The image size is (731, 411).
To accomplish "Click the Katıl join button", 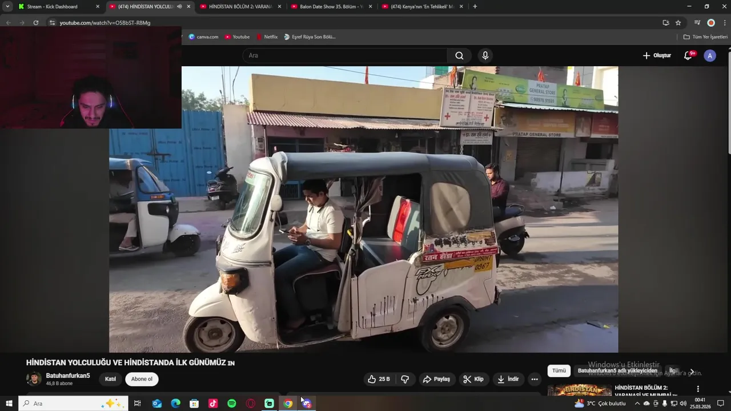I will (110, 379).
